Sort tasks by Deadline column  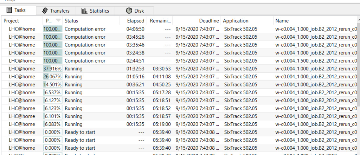(x=197, y=21)
